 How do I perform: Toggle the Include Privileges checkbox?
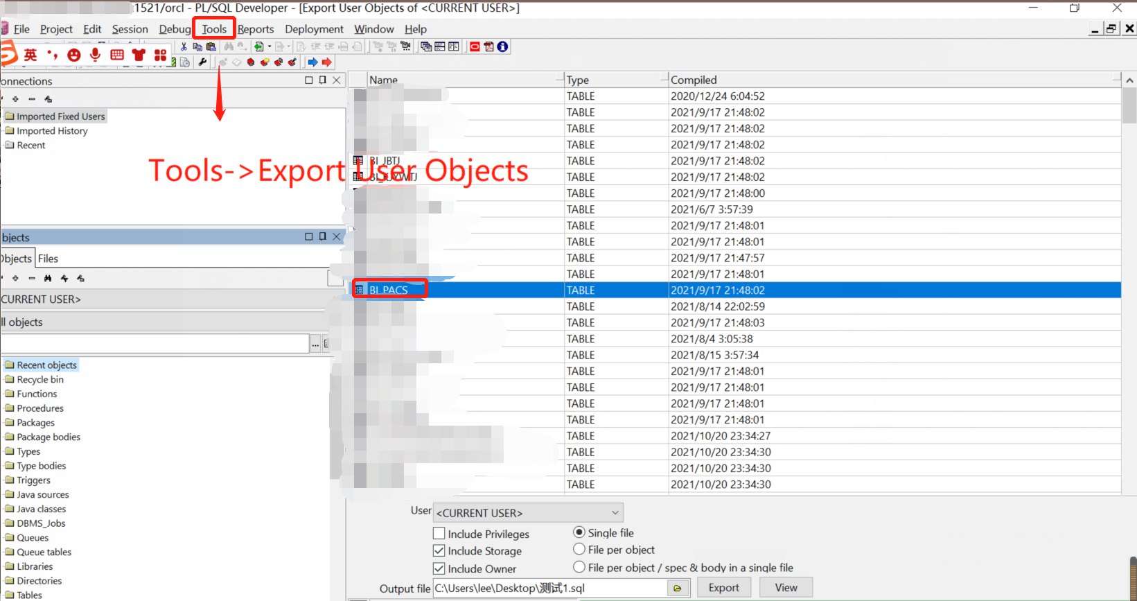439,534
